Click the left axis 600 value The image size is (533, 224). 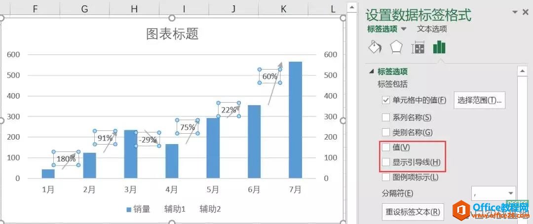pyautogui.click(x=13, y=54)
